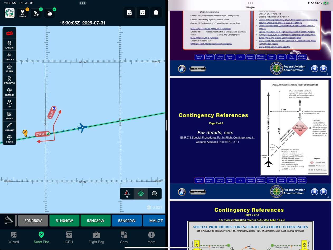Click the Home icon on page 9
Image resolution: width=333 pixels, height=250 pixels.
[x=182, y=69]
